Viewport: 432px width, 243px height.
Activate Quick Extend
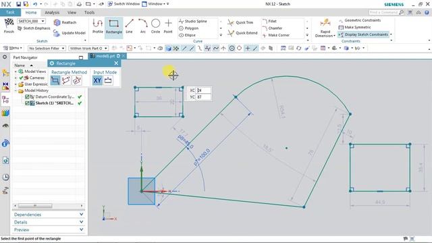242,33
